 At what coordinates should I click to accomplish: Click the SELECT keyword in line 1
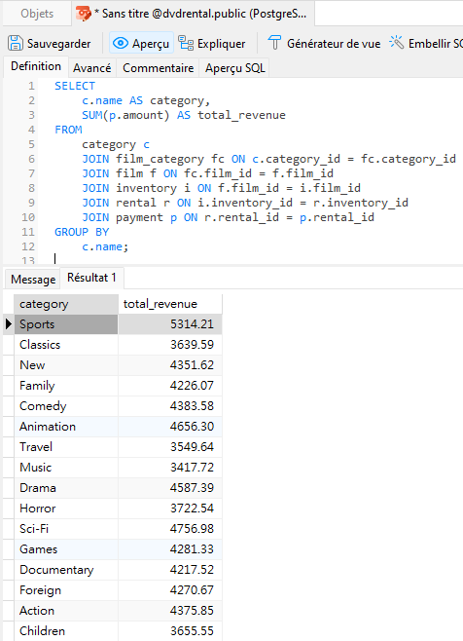(x=75, y=86)
